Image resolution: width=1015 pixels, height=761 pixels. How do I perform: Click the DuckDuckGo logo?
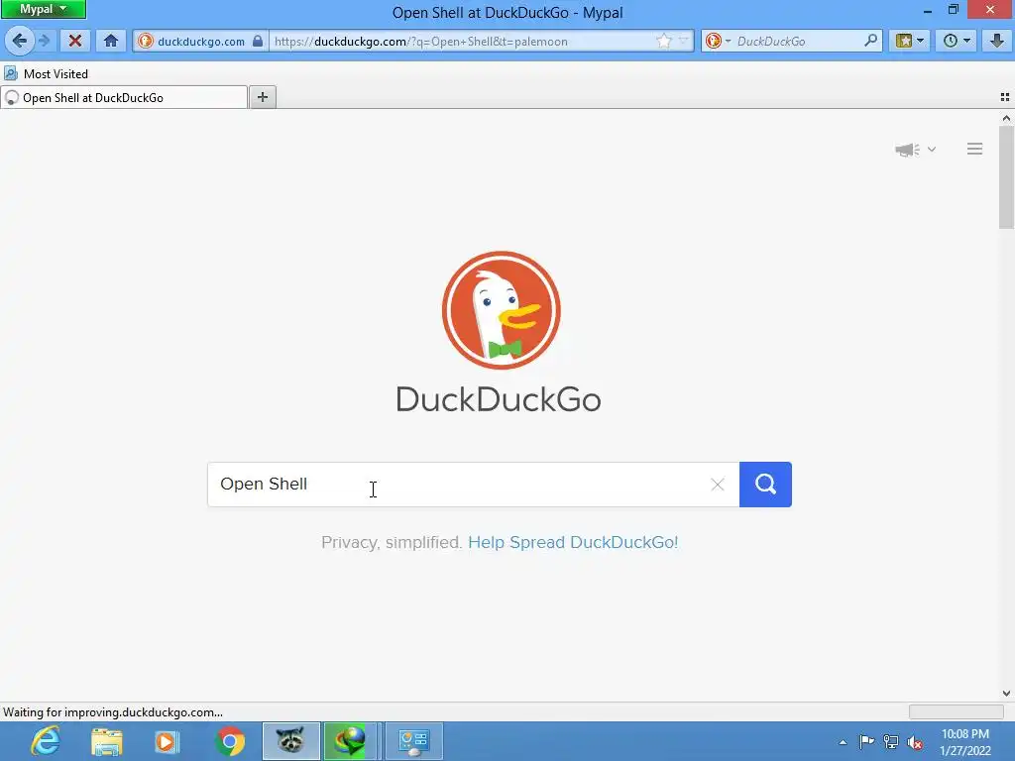click(501, 310)
